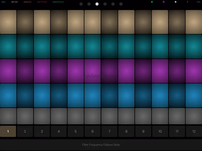Tap the gray pad in column 3

point(42,116)
